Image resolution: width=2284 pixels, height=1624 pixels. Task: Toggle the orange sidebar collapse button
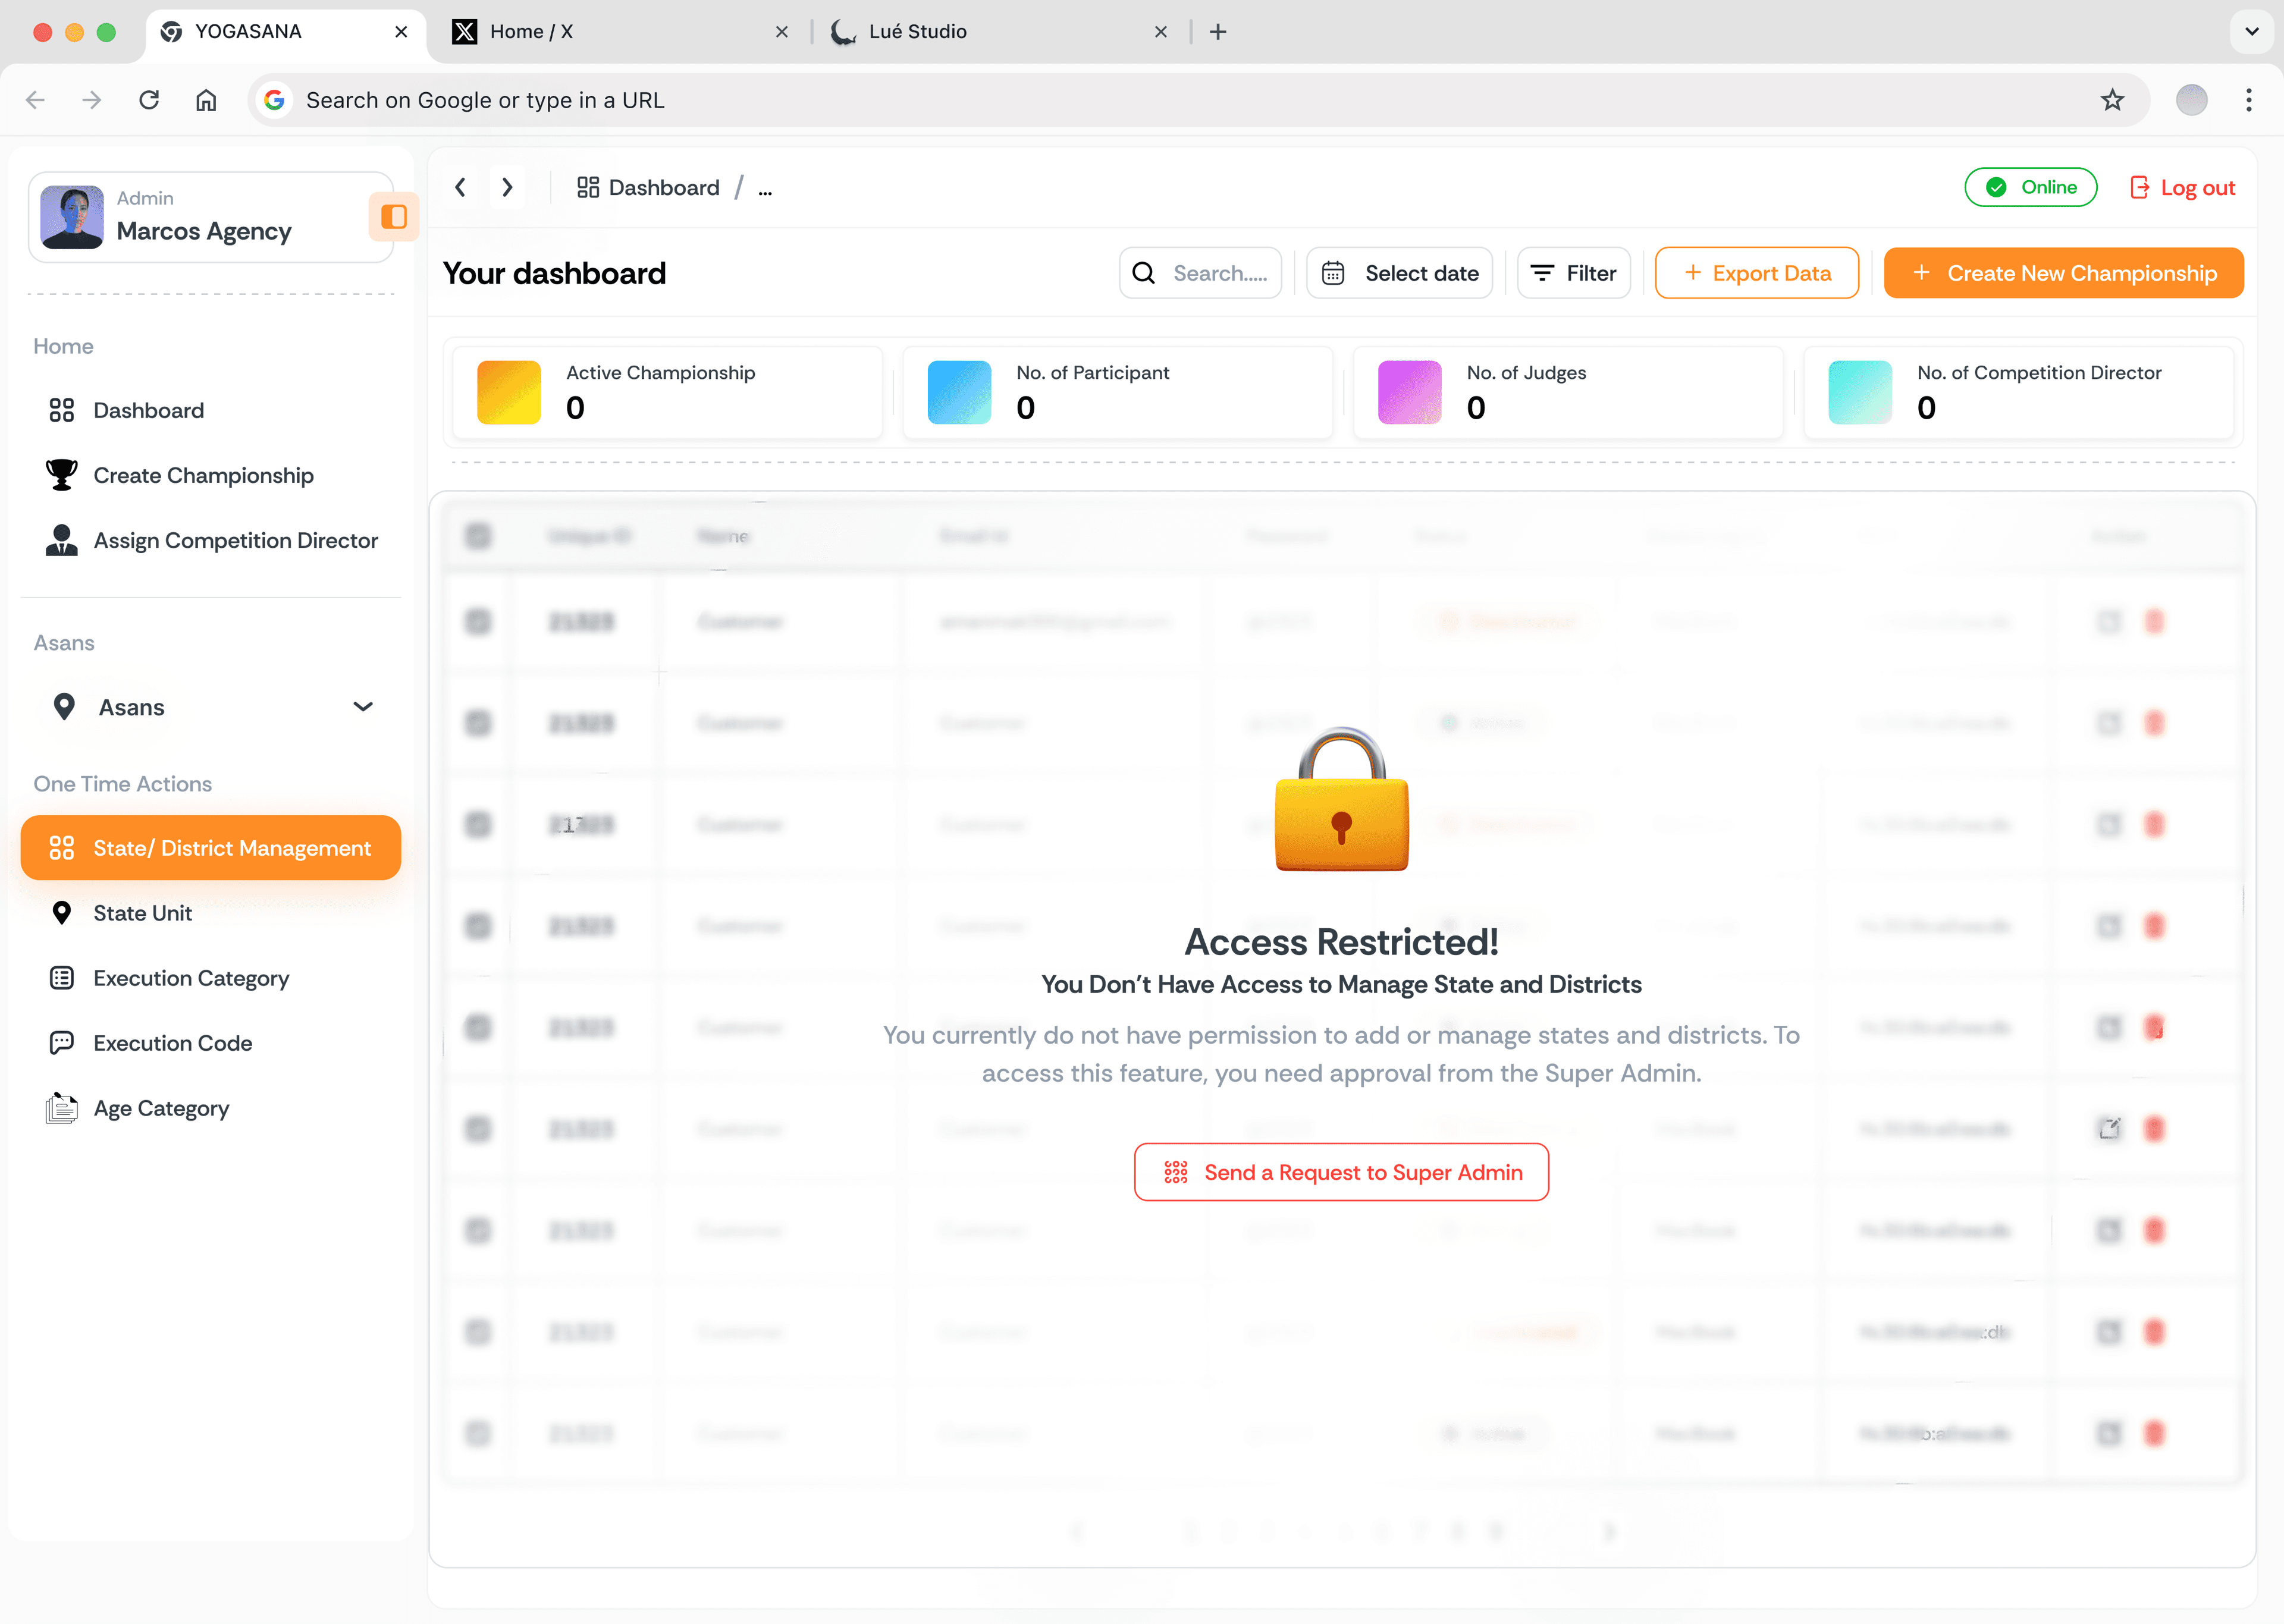point(394,217)
